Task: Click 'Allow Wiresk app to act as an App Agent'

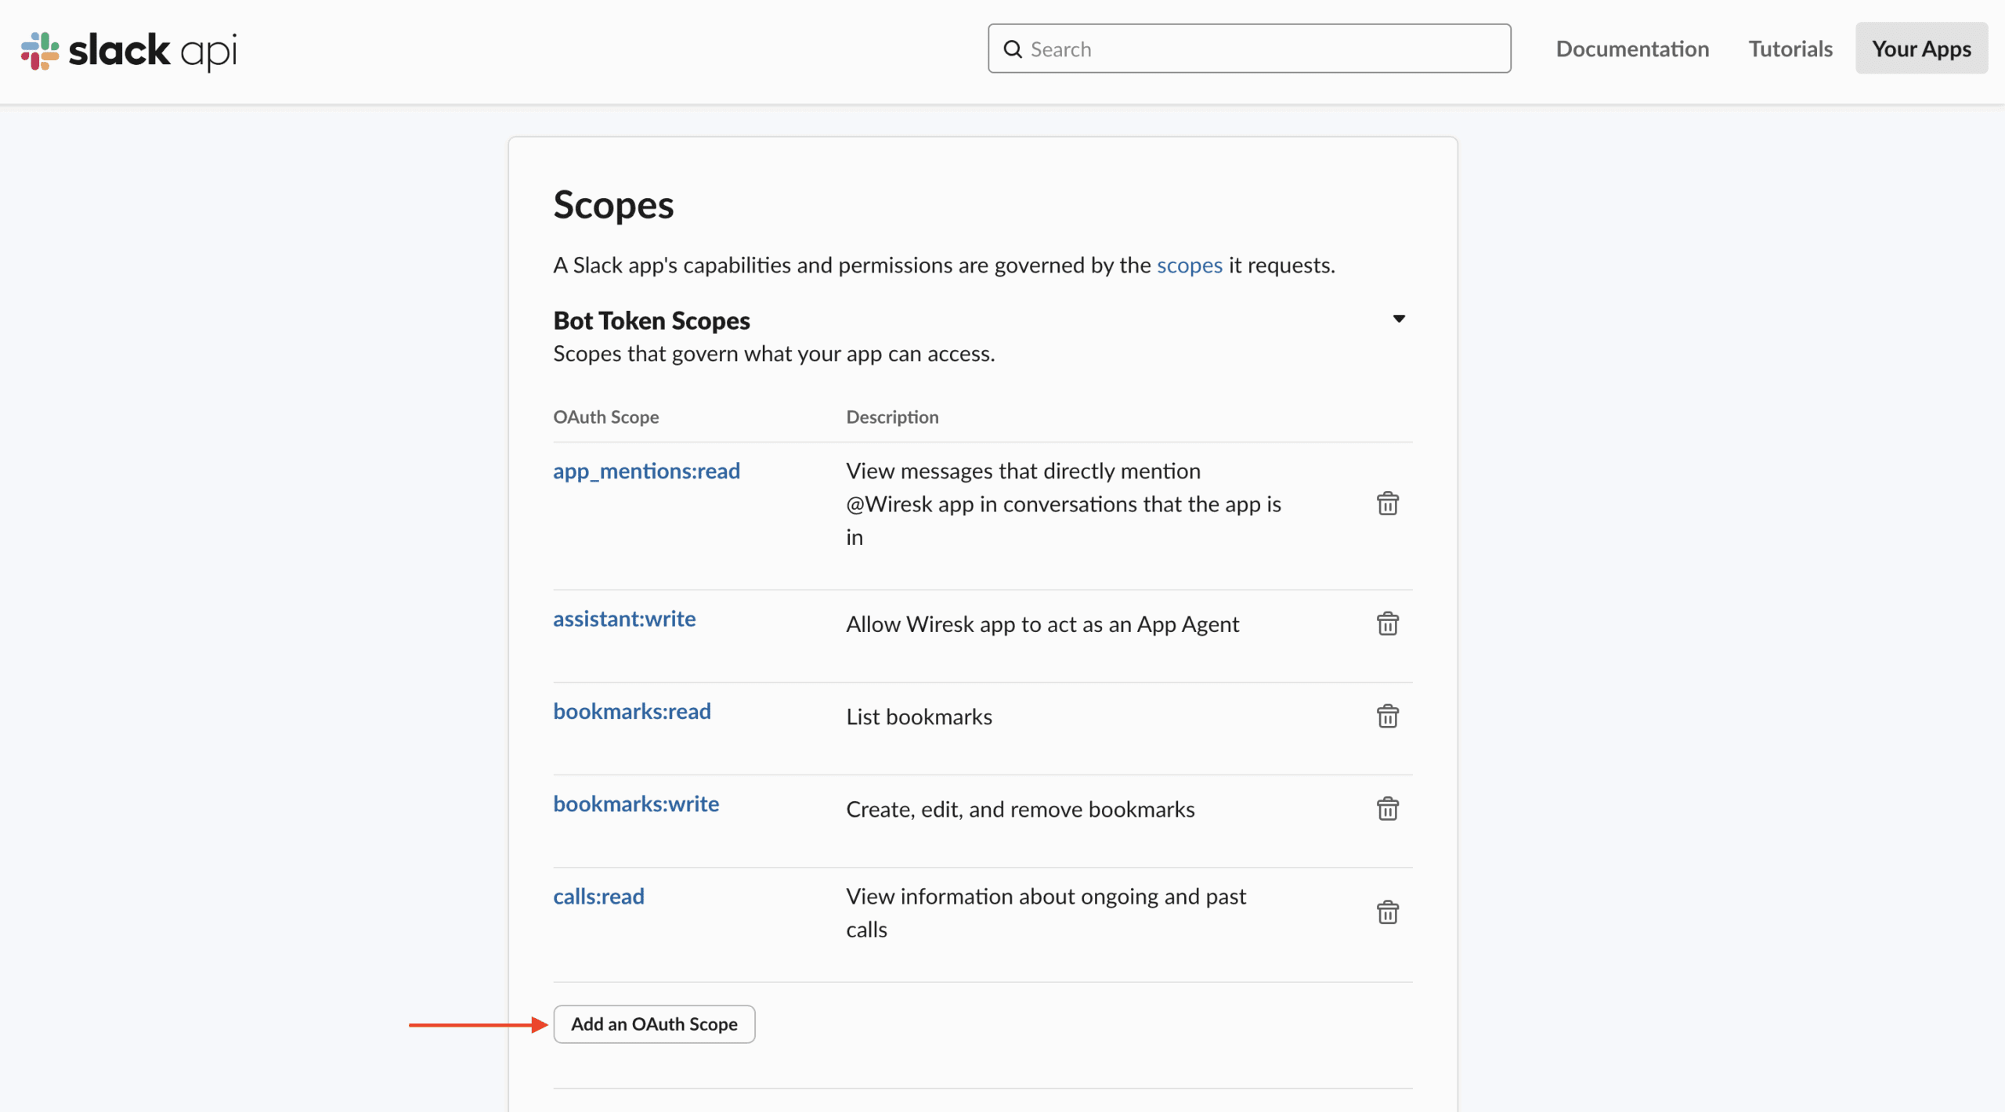Action: (x=1042, y=624)
